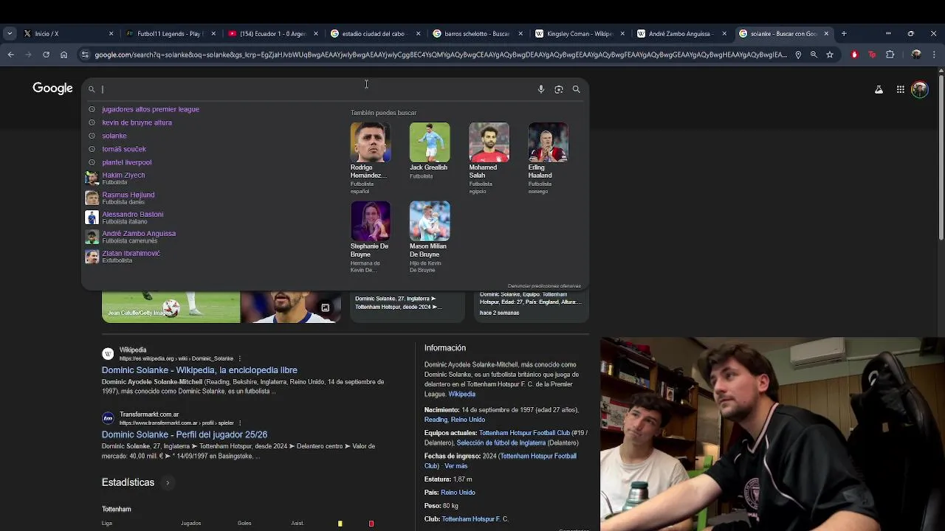Screen dimensions: 945x531
Task: Switch to the Futbol11 Legends tab
Action: (170, 33)
